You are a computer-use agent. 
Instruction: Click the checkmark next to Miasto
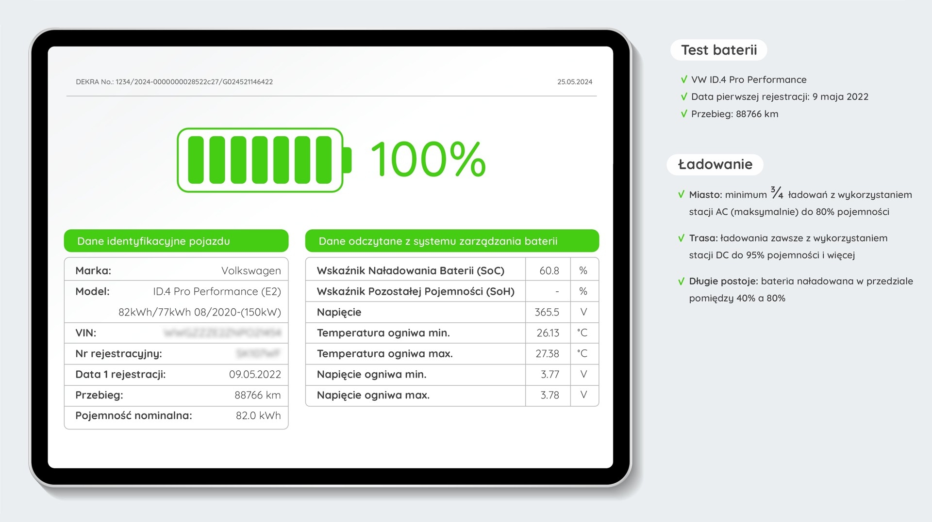pos(681,195)
